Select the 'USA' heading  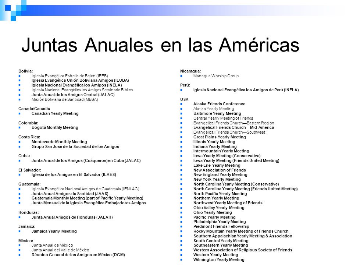[184, 99]
